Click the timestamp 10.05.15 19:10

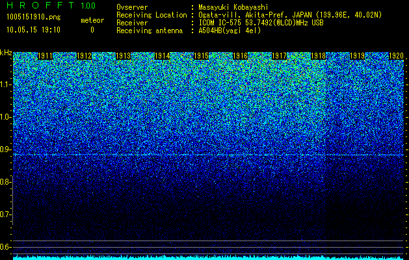coord(33,30)
